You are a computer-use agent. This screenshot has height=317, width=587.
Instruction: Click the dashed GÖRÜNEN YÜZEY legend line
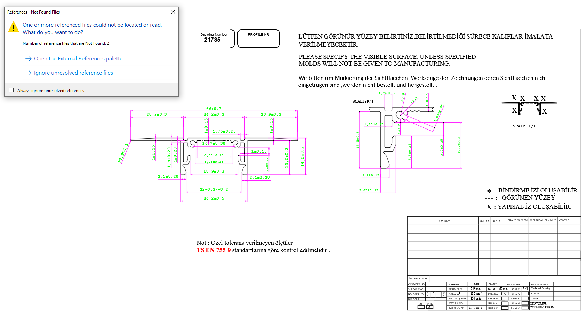(490, 198)
